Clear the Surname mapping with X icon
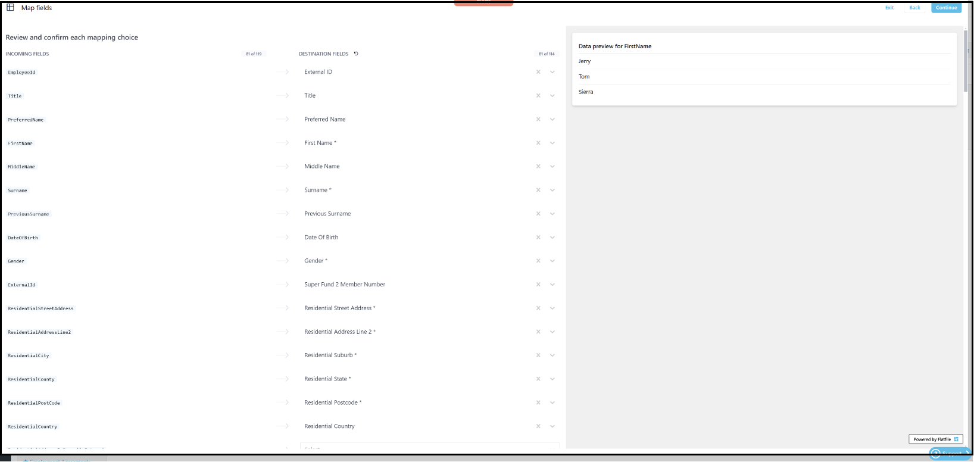 538,190
